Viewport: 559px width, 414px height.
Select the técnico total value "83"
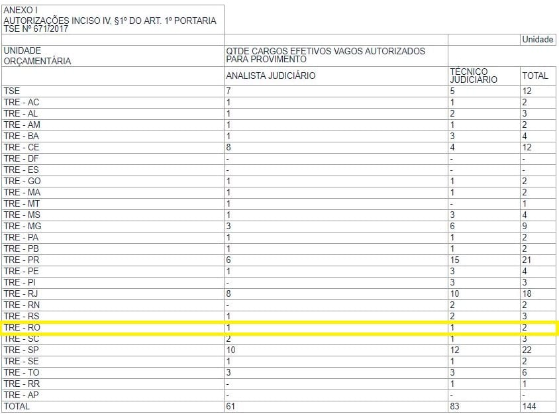(x=454, y=407)
